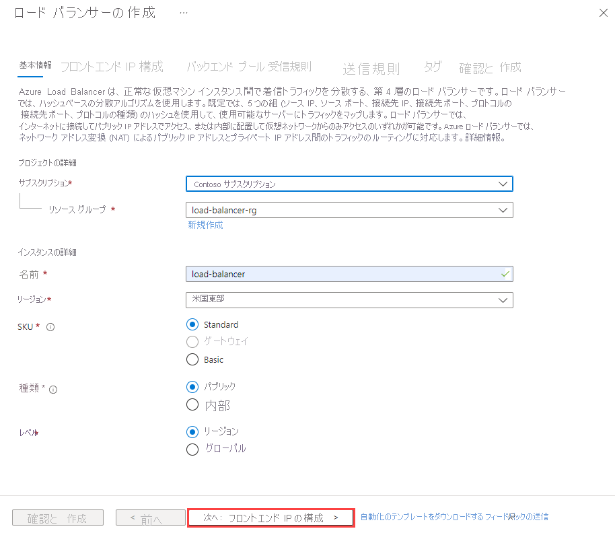Open the ellipsis menu beside the title
Image resolution: width=615 pixels, height=535 pixels.
pos(184,13)
